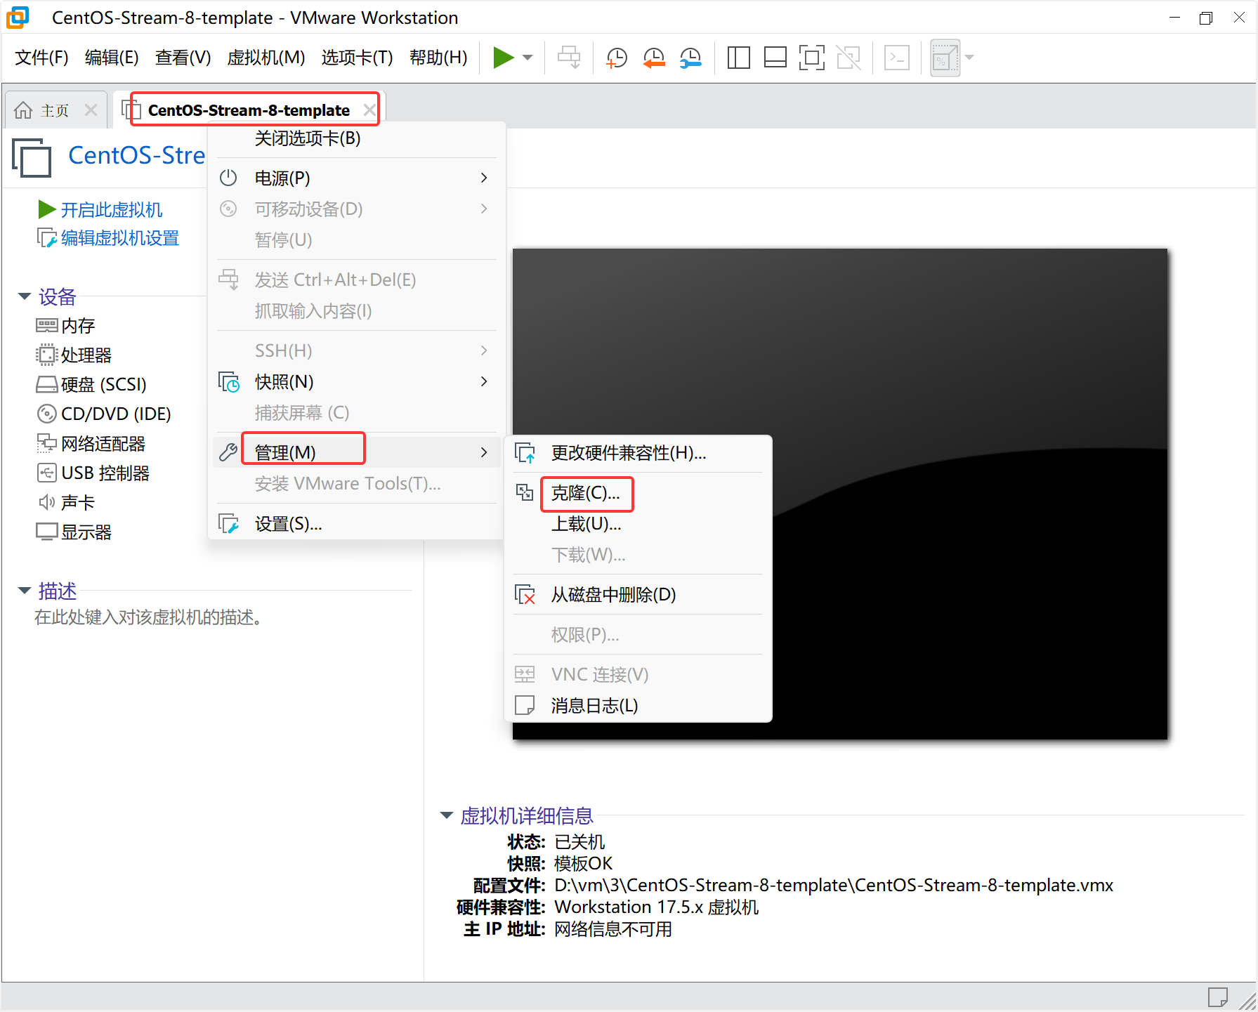Click the delete-from-disk icon with red X
1258x1012 pixels.
(525, 594)
